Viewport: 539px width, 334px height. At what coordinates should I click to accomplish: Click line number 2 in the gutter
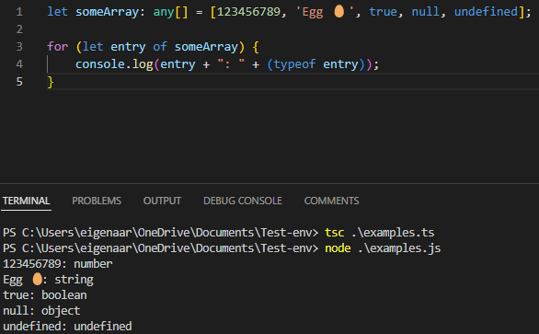click(19, 29)
